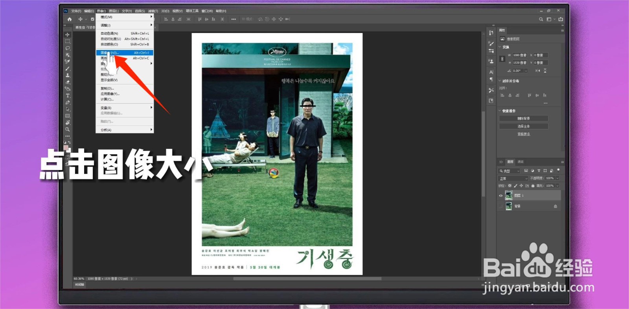Open layer filter 类型 dropdown
Screen dimensions: 629x309
(x=509, y=171)
